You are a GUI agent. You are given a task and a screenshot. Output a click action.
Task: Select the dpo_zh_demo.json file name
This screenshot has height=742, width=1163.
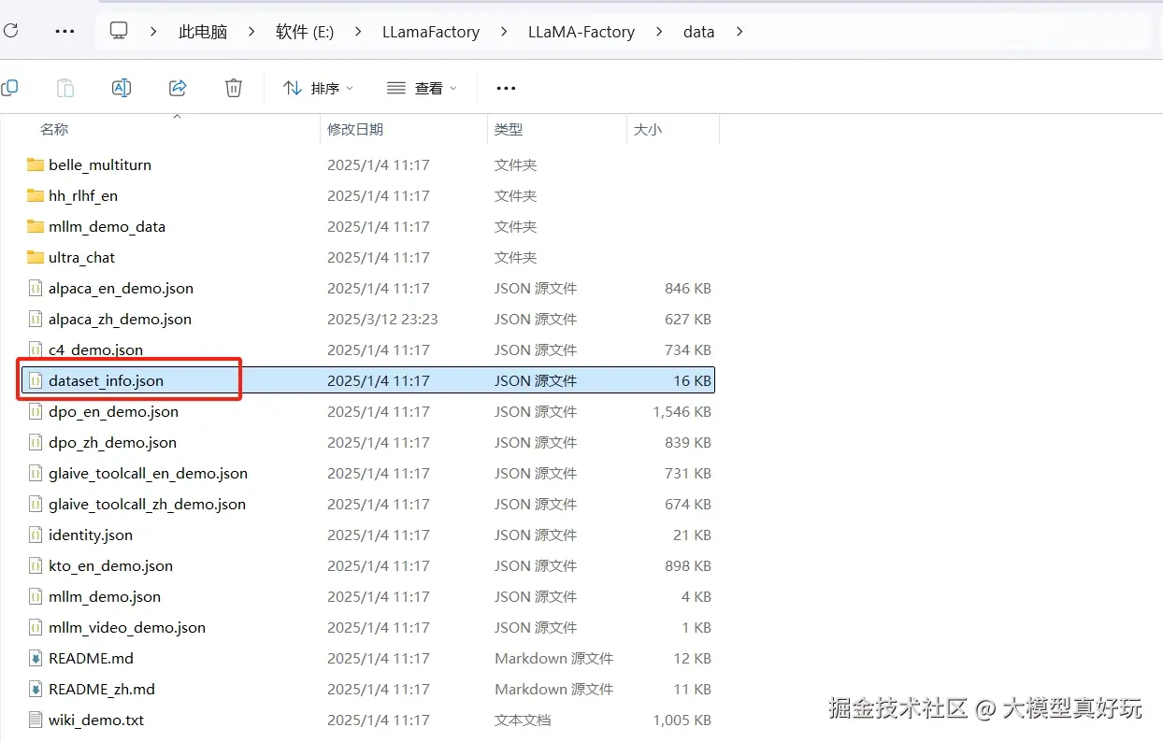[x=112, y=442]
